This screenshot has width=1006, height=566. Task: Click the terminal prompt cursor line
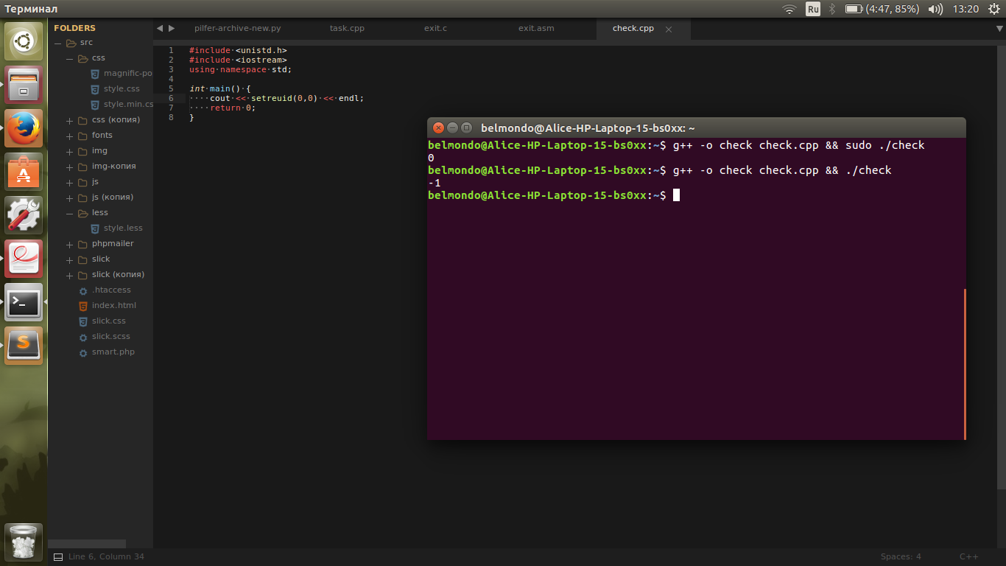554,195
